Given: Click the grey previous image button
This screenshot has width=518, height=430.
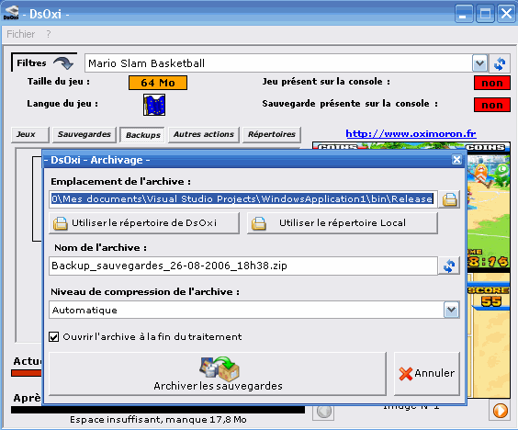Looking at the screenshot, I should tap(323, 412).
